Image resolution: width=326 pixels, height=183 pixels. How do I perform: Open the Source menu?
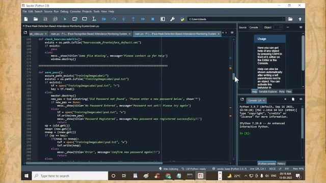click(x=48, y=11)
